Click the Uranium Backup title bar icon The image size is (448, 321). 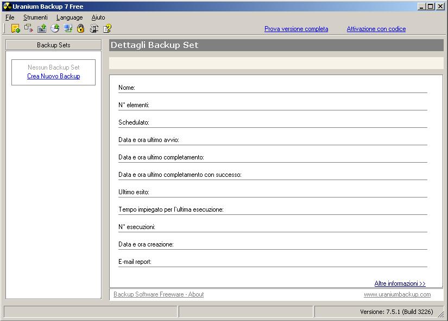coord(7,7)
